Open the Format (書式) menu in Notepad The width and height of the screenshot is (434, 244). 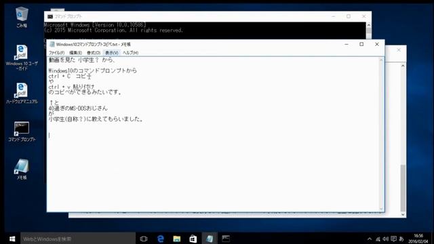point(94,53)
